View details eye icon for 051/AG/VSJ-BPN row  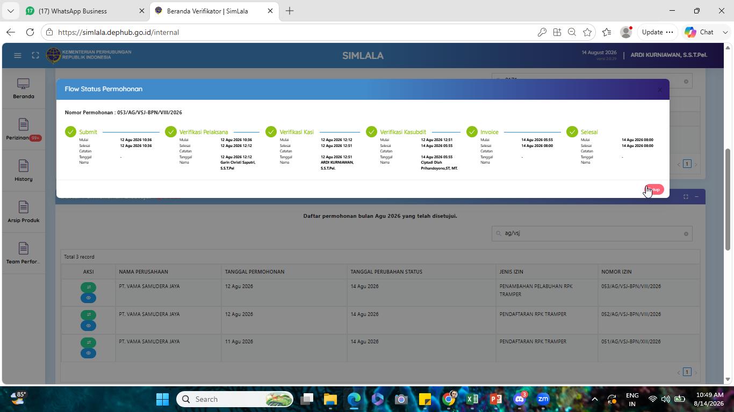coord(88,353)
